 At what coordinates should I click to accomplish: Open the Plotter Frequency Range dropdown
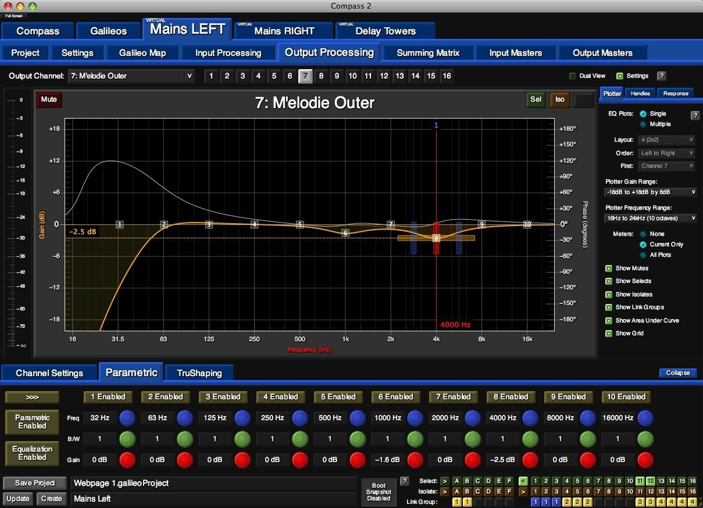tap(650, 219)
